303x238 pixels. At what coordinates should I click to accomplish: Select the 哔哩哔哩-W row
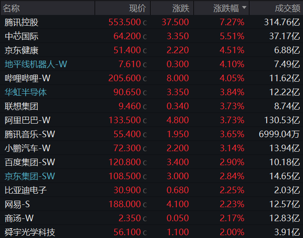[x=27, y=78]
